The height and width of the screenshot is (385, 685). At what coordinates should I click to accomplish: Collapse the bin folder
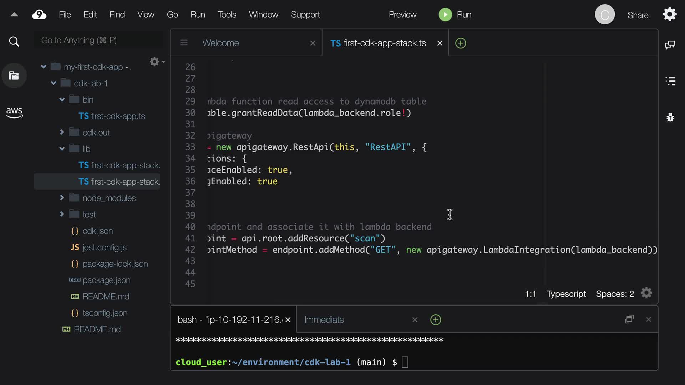click(x=62, y=99)
